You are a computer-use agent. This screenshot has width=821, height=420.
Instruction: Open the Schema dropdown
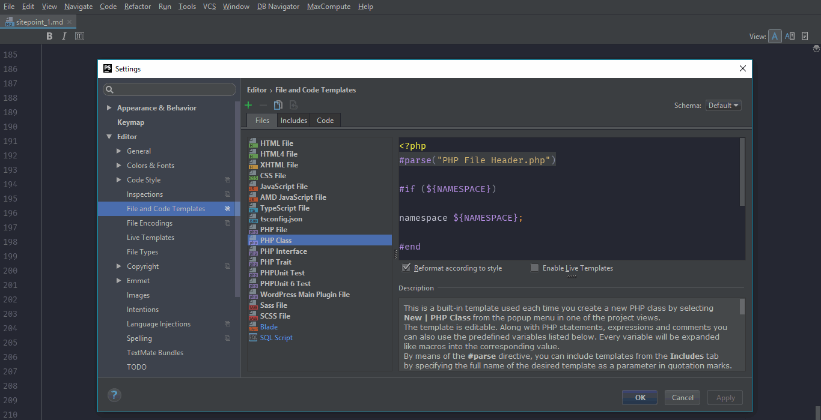click(723, 106)
